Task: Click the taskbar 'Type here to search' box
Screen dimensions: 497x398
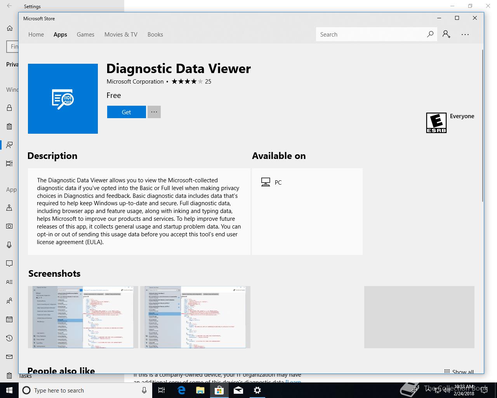Action: click(85, 390)
